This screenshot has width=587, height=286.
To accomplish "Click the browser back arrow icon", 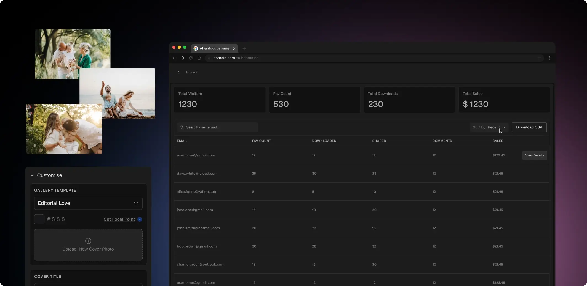I will pyautogui.click(x=174, y=58).
